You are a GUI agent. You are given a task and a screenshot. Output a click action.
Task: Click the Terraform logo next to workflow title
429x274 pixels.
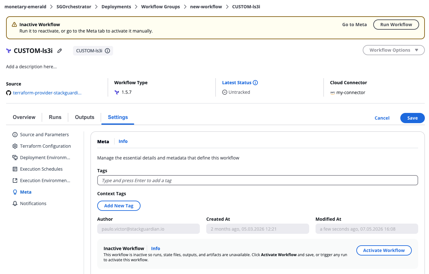[9, 51]
